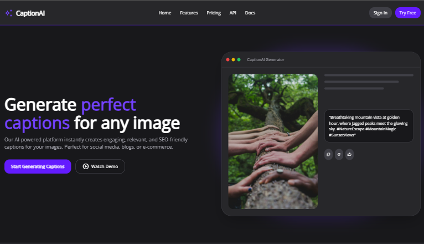
Task: Click the yellow dot in the generator window
Action: [x=234, y=59]
